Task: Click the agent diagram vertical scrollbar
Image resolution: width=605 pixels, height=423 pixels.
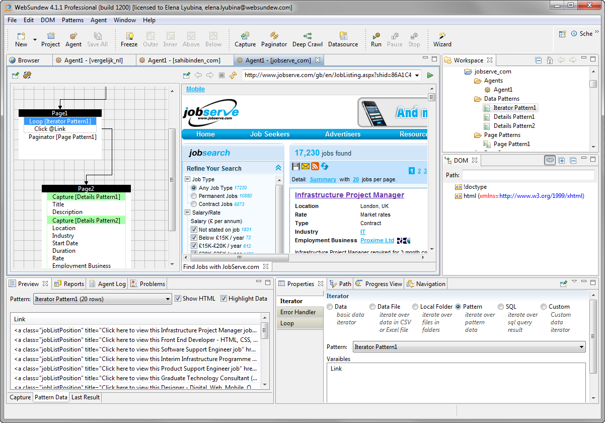Action: (172, 180)
